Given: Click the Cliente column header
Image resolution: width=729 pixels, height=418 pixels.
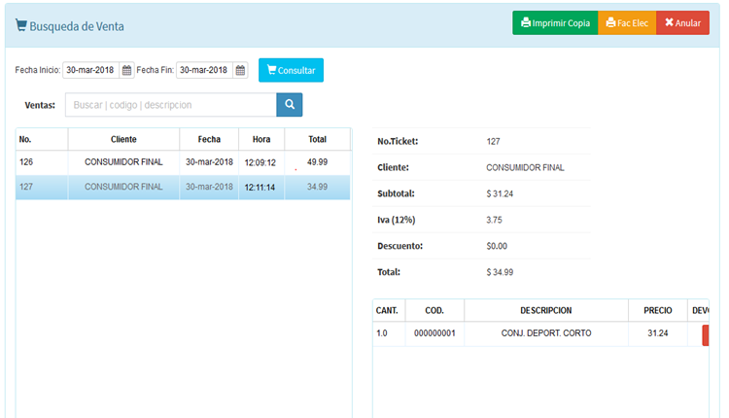Looking at the screenshot, I should (x=123, y=139).
